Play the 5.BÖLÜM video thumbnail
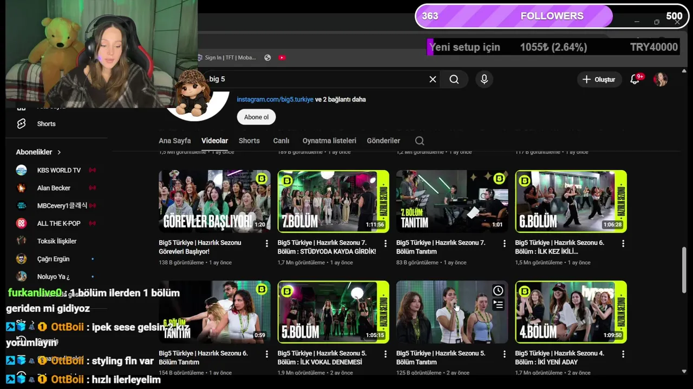This screenshot has width=693, height=389. tap(333, 312)
